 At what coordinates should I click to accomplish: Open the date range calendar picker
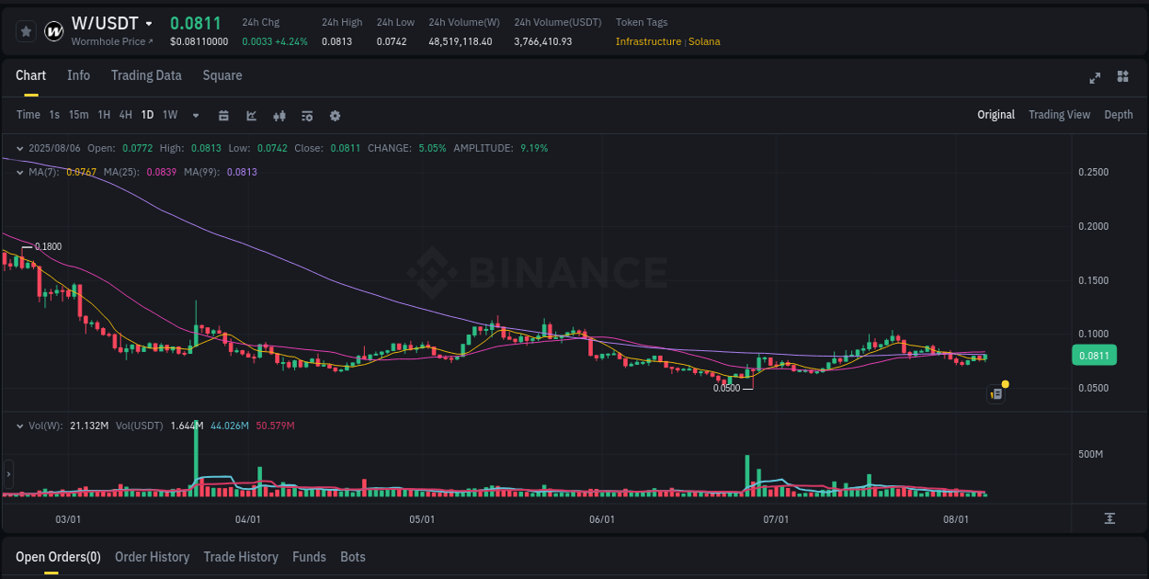223,115
